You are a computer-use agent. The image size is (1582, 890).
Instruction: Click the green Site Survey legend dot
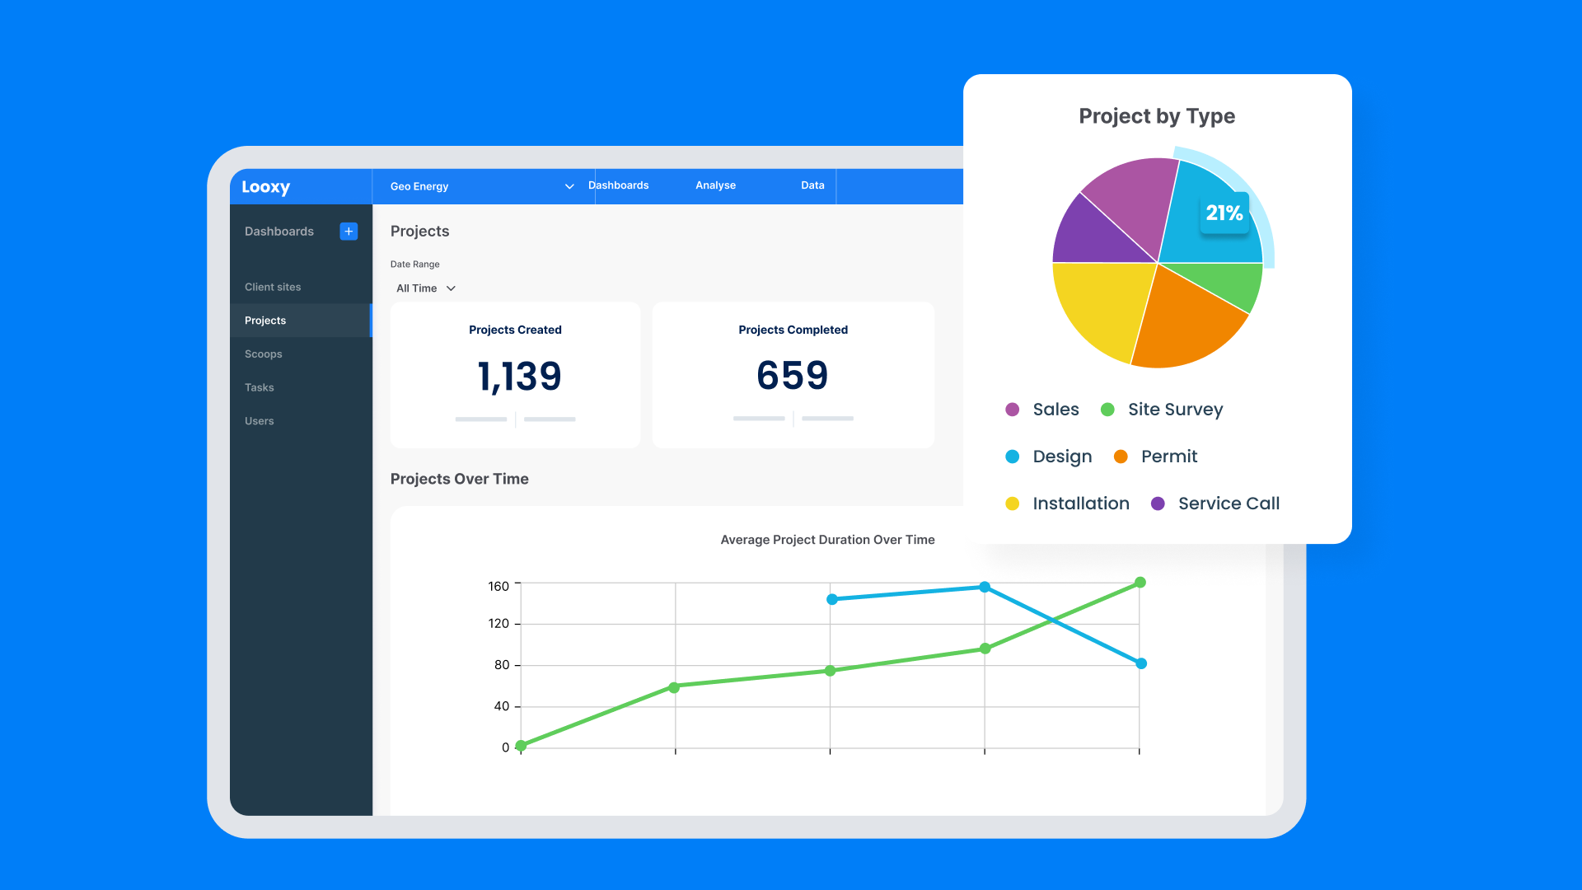[1107, 410]
